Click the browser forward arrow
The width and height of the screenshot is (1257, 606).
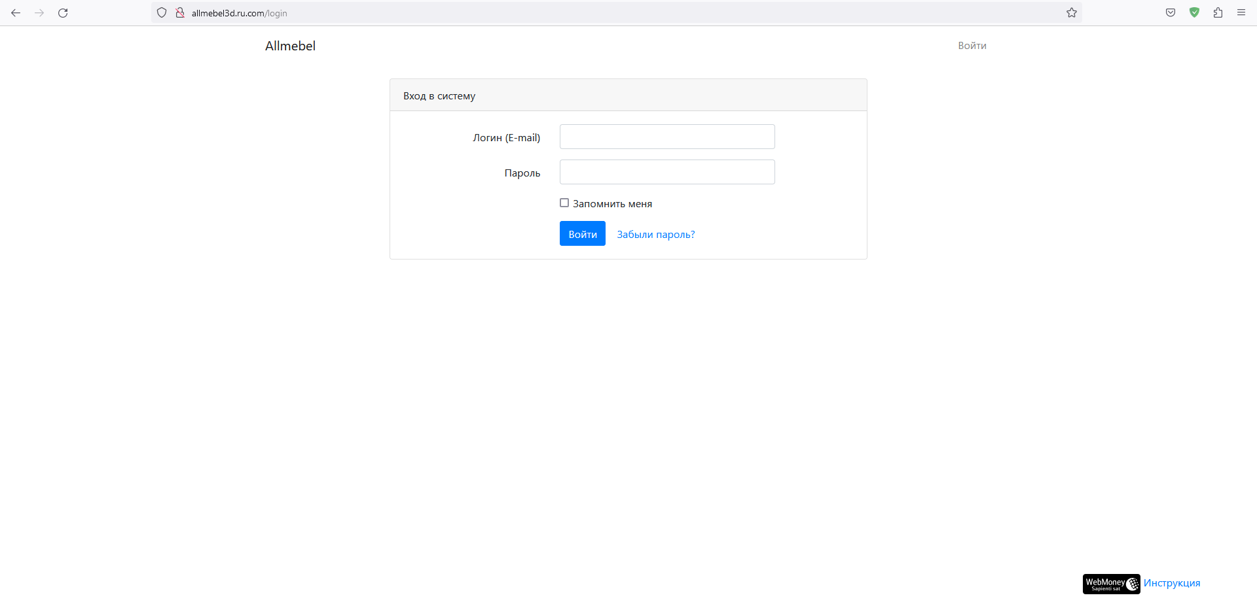point(39,13)
